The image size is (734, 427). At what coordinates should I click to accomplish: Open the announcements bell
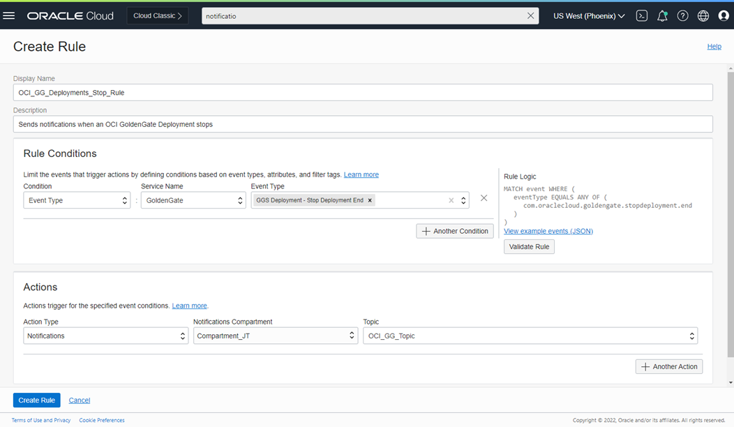662,15
